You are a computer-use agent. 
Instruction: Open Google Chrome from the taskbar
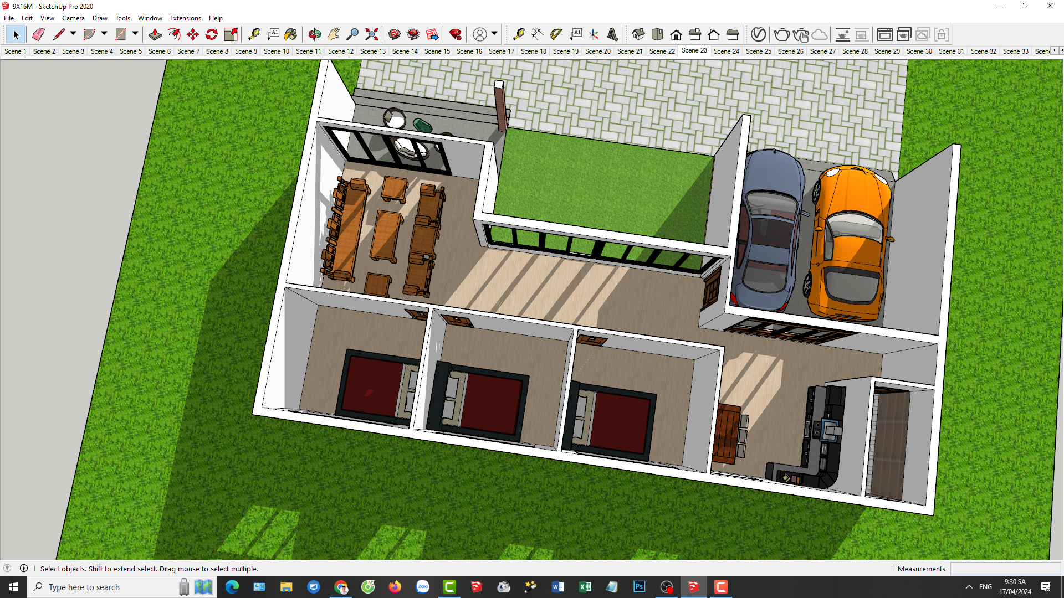click(341, 587)
